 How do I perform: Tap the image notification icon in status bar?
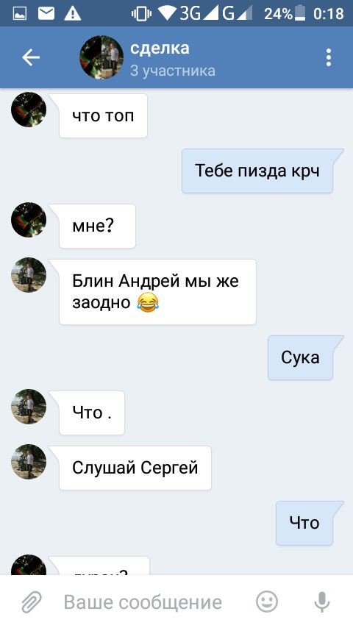click(x=20, y=14)
